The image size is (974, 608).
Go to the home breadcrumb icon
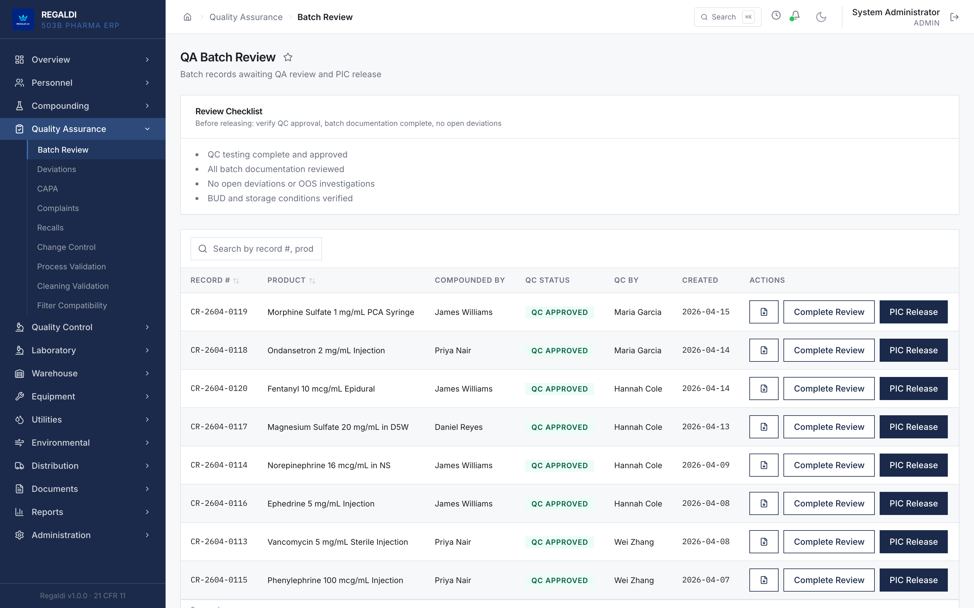pyautogui.click(x=187, y=17)
